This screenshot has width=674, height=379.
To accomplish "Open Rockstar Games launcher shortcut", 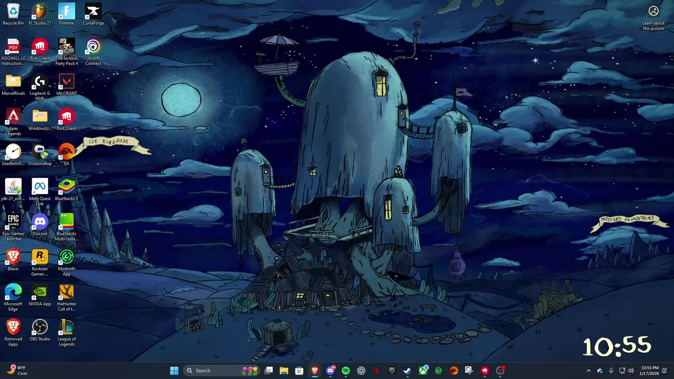I will (x=40, y=263).
